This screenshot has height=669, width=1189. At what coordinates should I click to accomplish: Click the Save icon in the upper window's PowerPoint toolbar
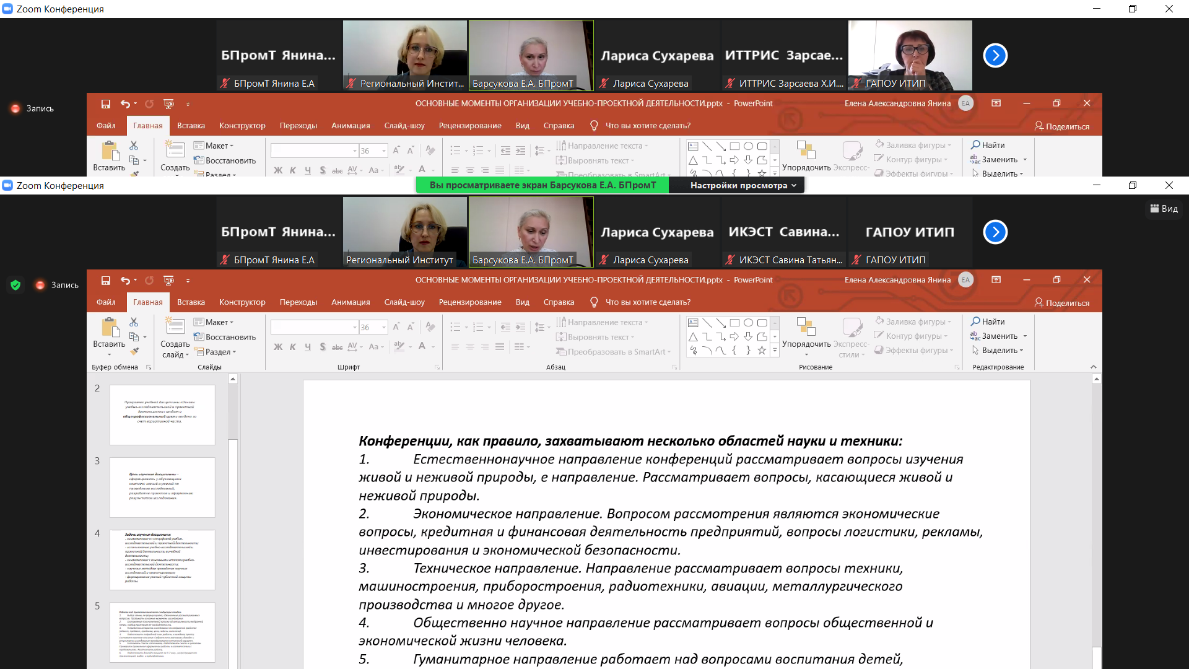click(x=106, y=104)
